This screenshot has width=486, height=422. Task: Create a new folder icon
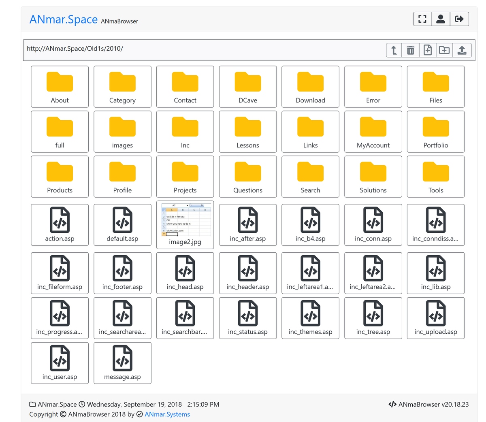point(444,50)
